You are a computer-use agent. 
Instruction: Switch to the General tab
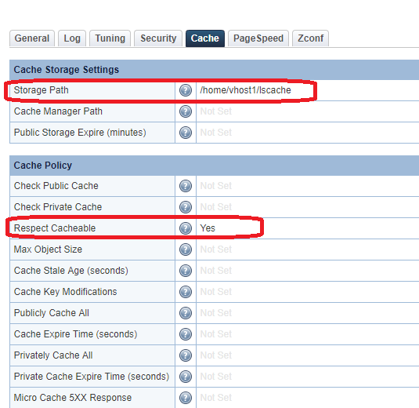32,38
